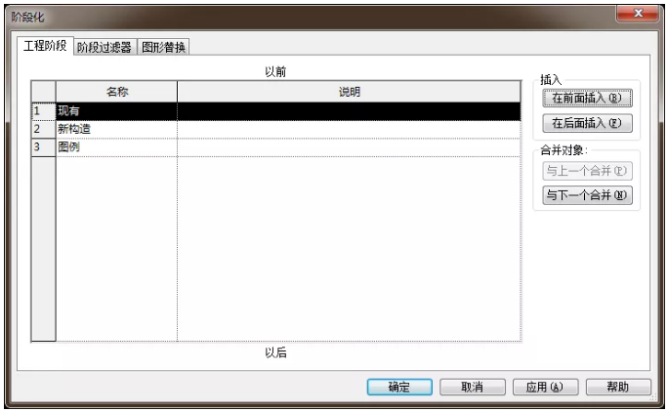Viewport: 668px width, 412px height.
Task: Confirm with the 确定 button
Action: (398, 387)
